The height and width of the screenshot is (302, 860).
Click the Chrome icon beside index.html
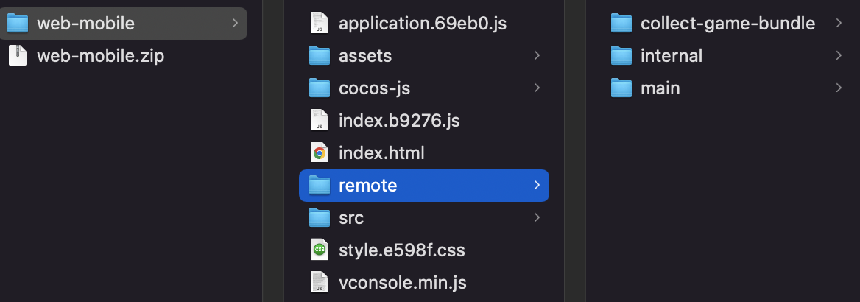319,153
